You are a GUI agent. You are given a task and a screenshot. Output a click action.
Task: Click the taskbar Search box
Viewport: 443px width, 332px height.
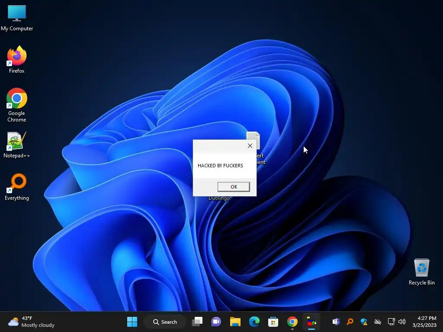coord(165,322)
